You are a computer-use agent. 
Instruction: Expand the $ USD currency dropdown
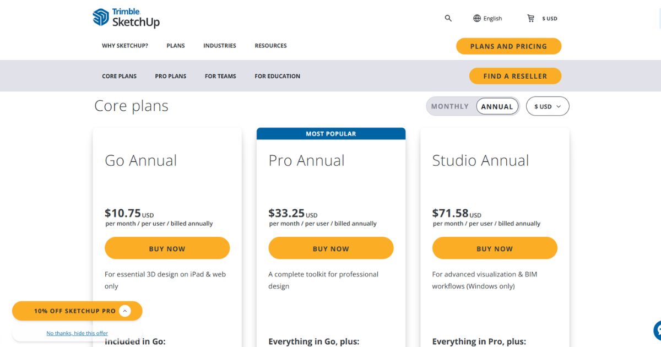point(548,106)
